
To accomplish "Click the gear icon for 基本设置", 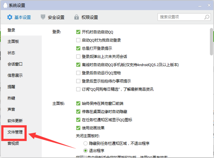I will coord(10,18).
